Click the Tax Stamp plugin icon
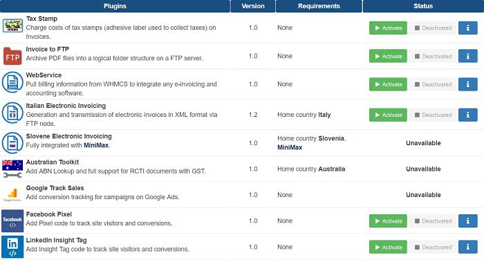Image resolution: width=484 pixels, height=260 pixels. [x=12, y=26]
